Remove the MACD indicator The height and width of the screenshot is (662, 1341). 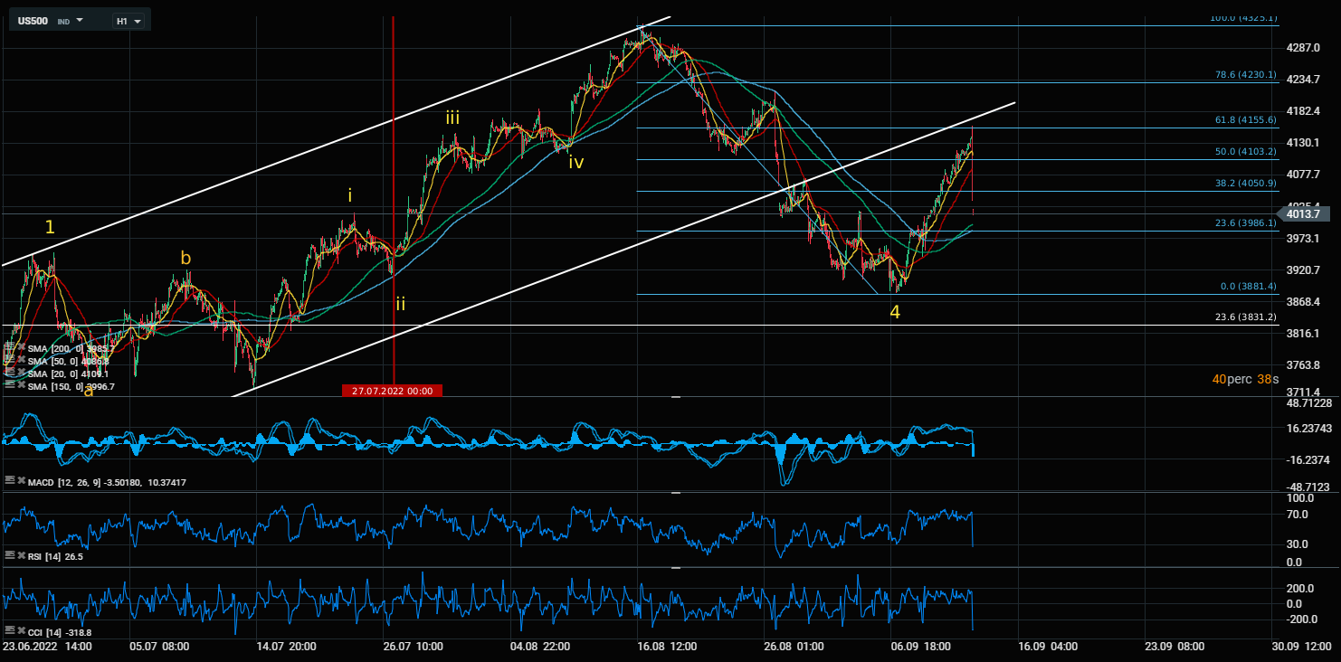[x=22, y=482]
